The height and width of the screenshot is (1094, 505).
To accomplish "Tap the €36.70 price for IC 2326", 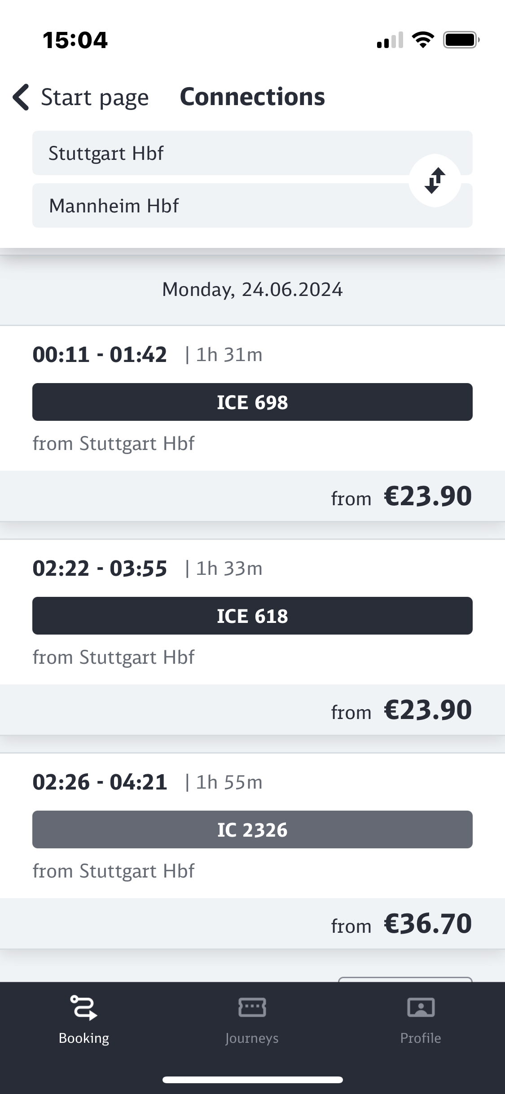I will point(427,924).
